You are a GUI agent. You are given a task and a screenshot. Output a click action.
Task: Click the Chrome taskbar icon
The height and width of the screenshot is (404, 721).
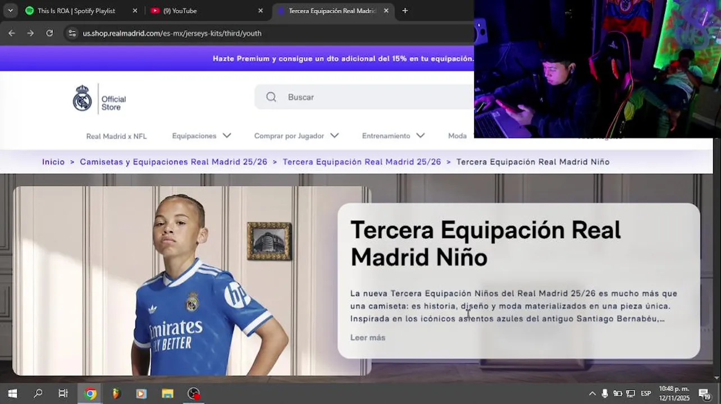coord(90,393)
